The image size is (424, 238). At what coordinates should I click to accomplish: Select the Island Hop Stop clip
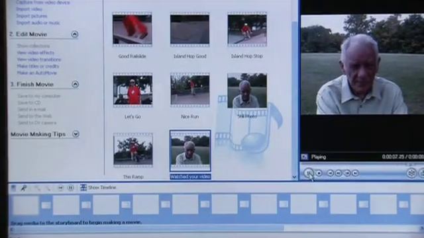pyautogui.click(x=247, y=29)
